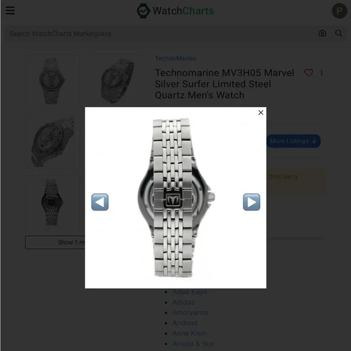Select the bracelet back view thumbnail
351x351 pixels.
(51, 203)
